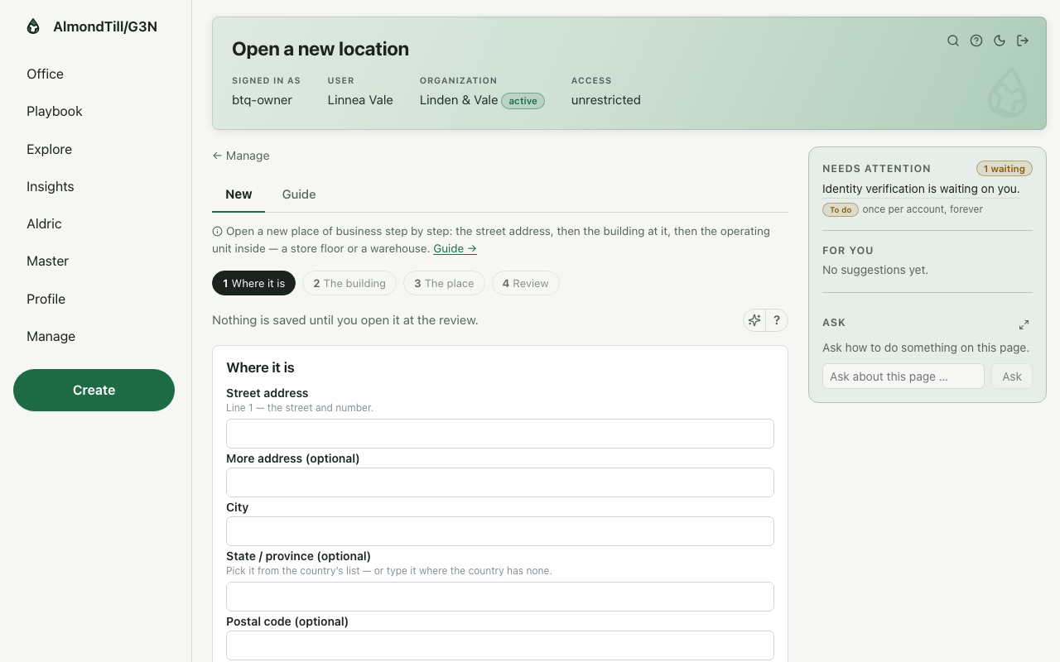Viewport: 1060px width, 662px height.
Task: Go to Explore in the sidebar
Action: click(x=49, y=149)
